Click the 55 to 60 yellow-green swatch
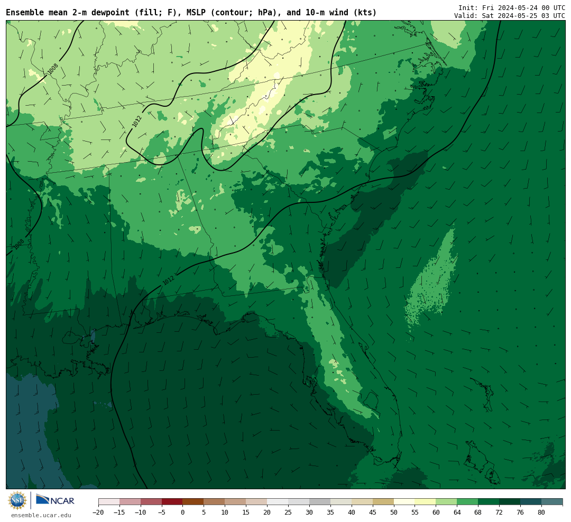This screenshot has height=522, width=571. [x=426, y=502]
